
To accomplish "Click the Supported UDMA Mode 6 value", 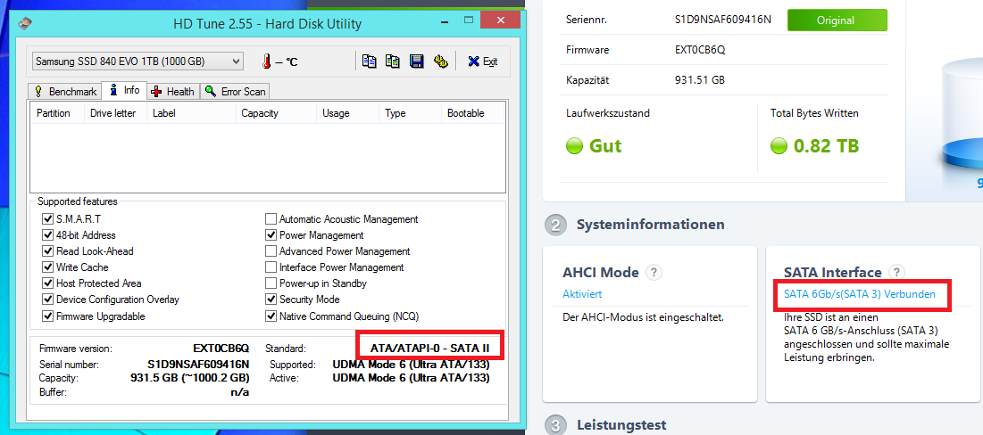I will (412, 365).
